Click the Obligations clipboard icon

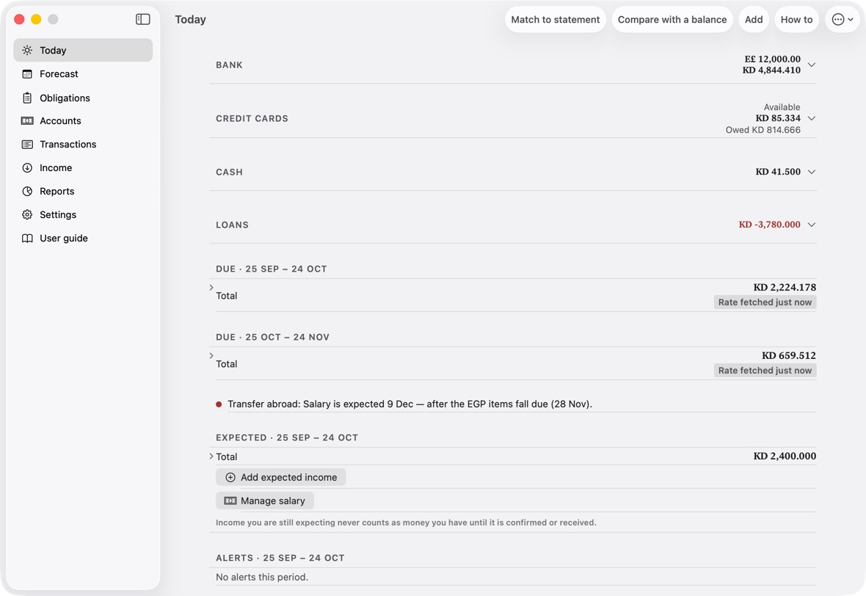27,98
